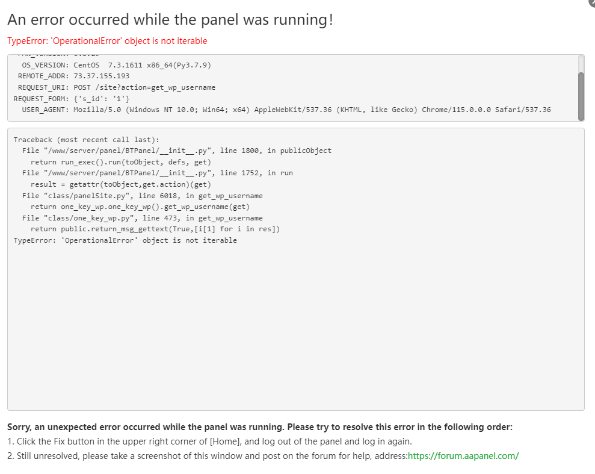Click the bold resolve instructions sentence
Screen dimensions: 595x474
tap(259, 426)
